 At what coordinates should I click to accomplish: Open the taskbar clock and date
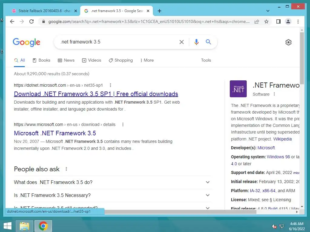(x=297, y=226)
